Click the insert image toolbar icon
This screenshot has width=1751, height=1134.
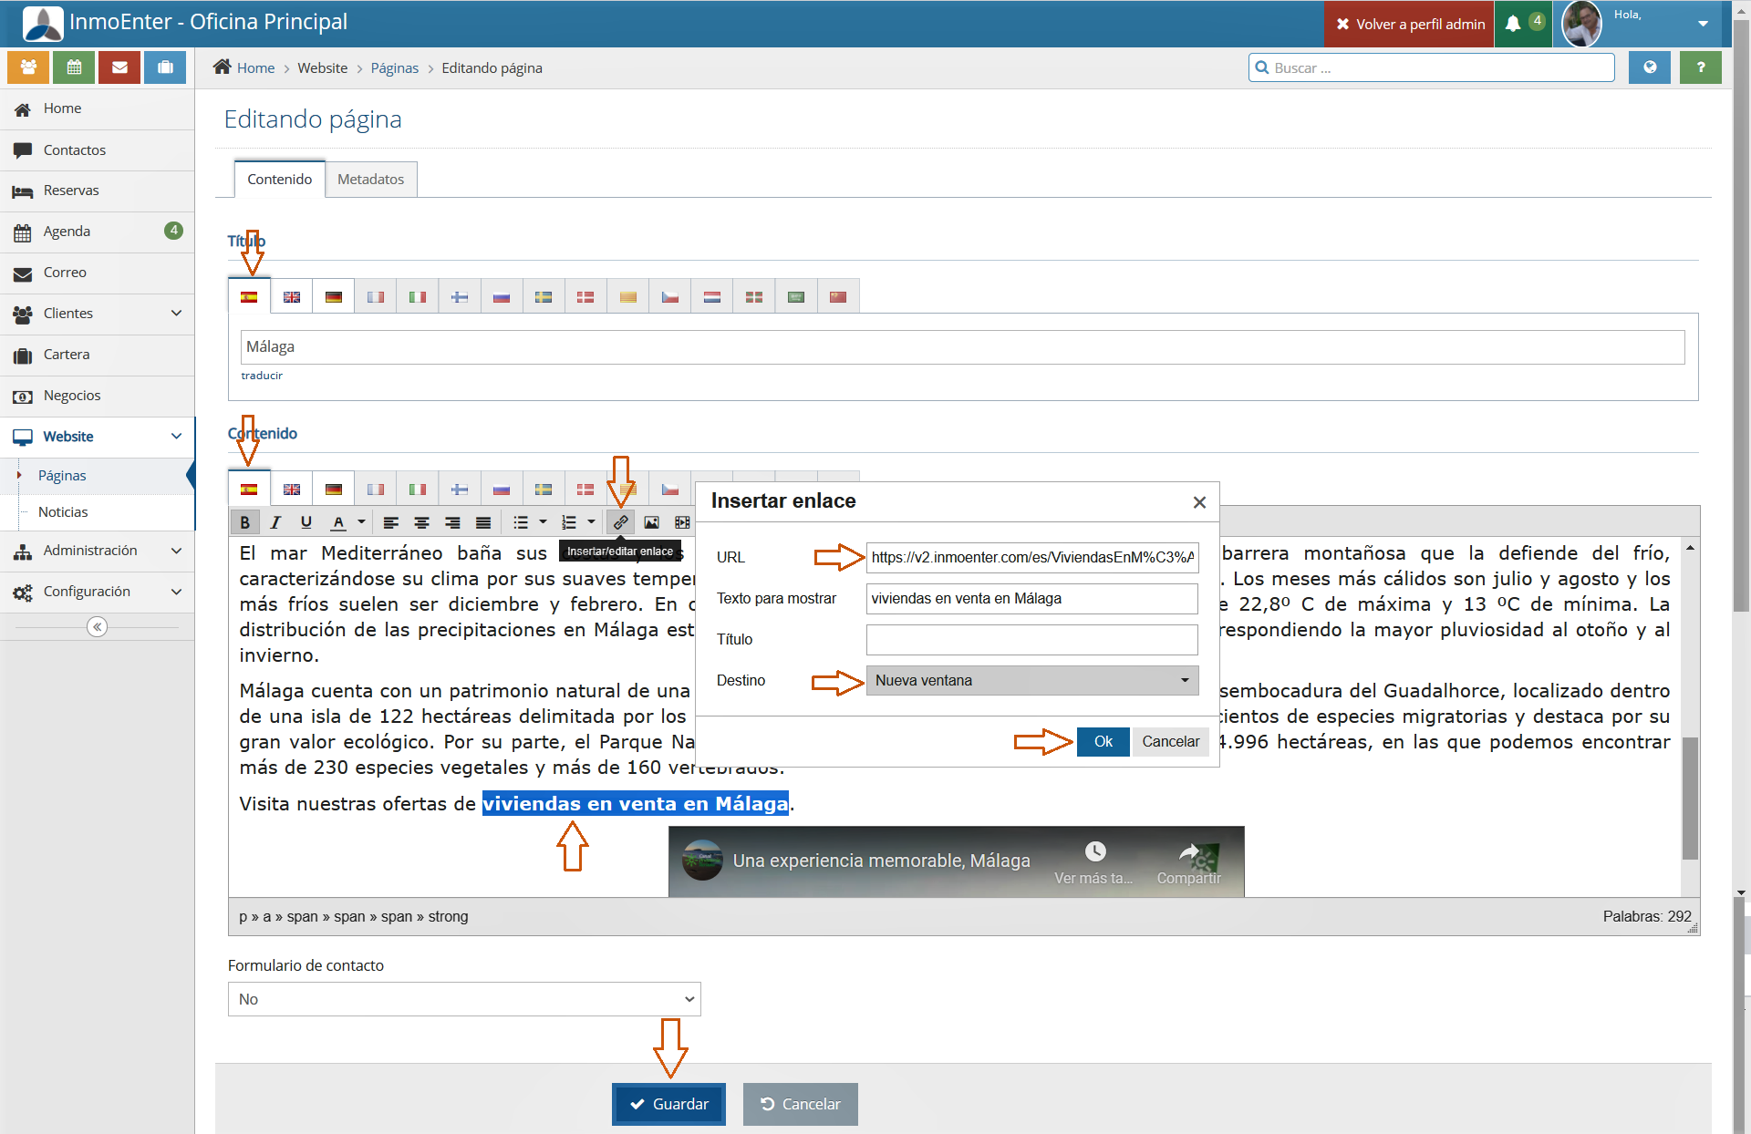[651, 522]
